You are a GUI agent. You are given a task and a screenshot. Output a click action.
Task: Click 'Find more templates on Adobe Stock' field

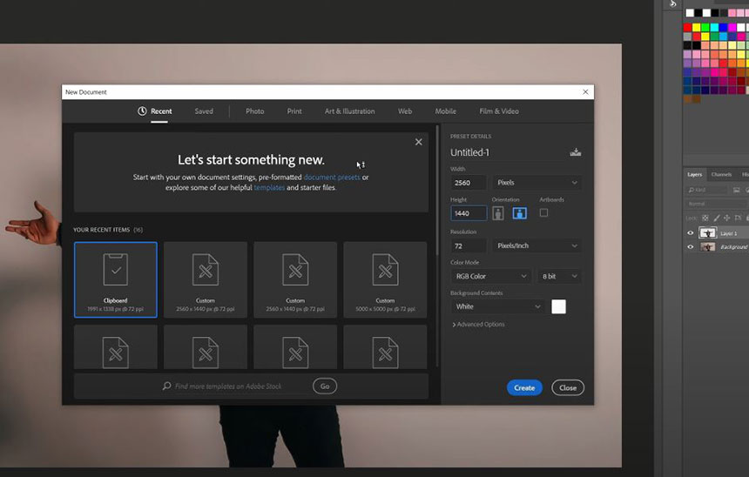(x=236, y=386)
